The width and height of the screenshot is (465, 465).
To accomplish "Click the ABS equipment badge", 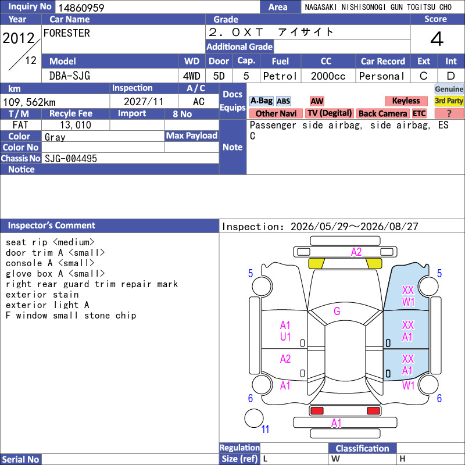I will (x=283, y=101).
